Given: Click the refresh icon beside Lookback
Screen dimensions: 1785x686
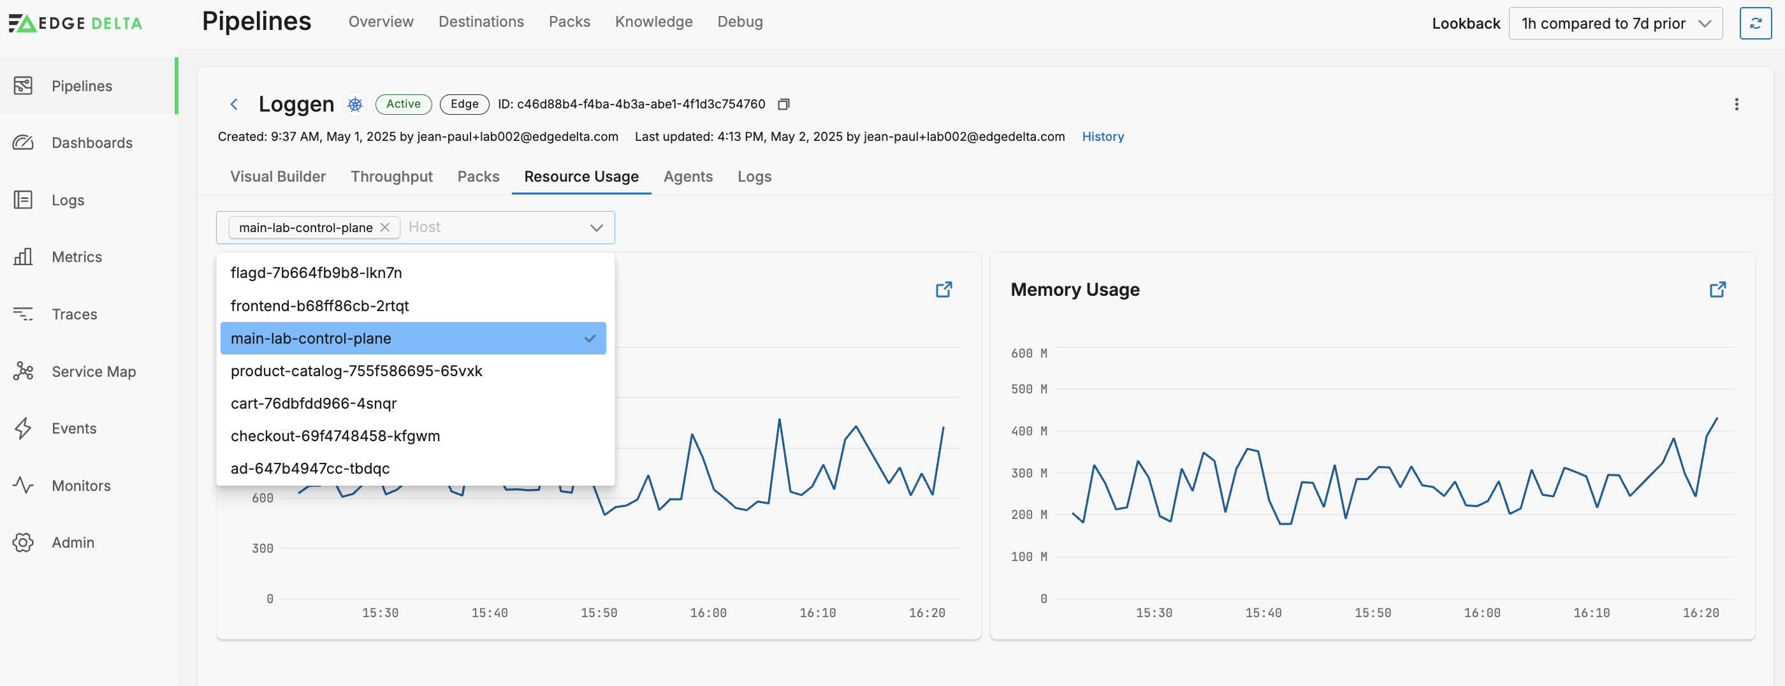Looking at the screenshot, I should [x=1754, y=24].
